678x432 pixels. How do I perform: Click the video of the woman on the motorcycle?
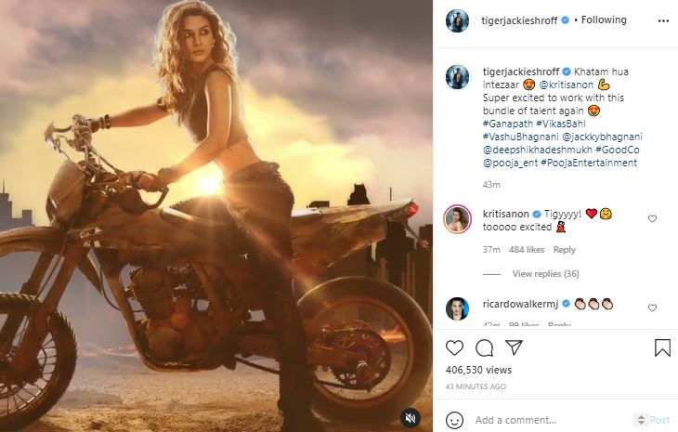215,216
